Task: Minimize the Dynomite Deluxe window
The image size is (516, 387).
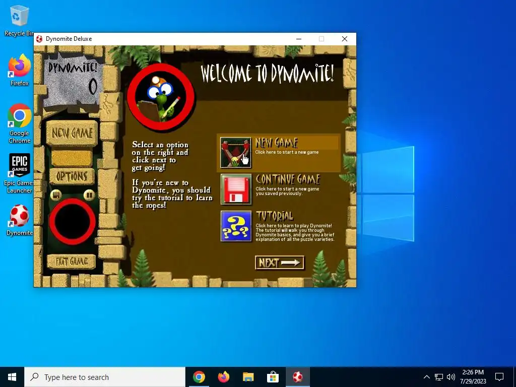Action: [x=299, y=39]
